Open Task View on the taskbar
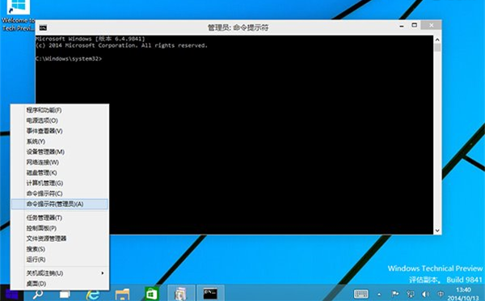This screenshot has width=485, height=301. (x=65, y=295)
